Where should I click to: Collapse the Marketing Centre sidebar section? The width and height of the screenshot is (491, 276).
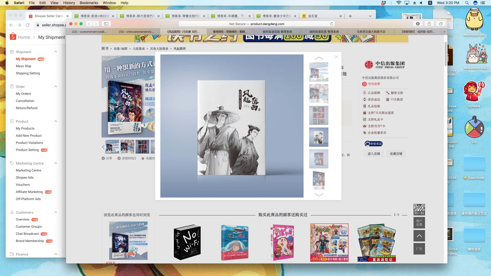tap(55, 163)
